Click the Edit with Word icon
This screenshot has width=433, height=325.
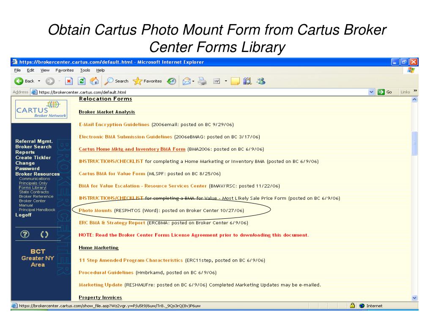tap(217, 81)
